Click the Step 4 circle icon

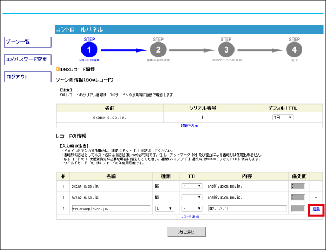pos(294,49)
